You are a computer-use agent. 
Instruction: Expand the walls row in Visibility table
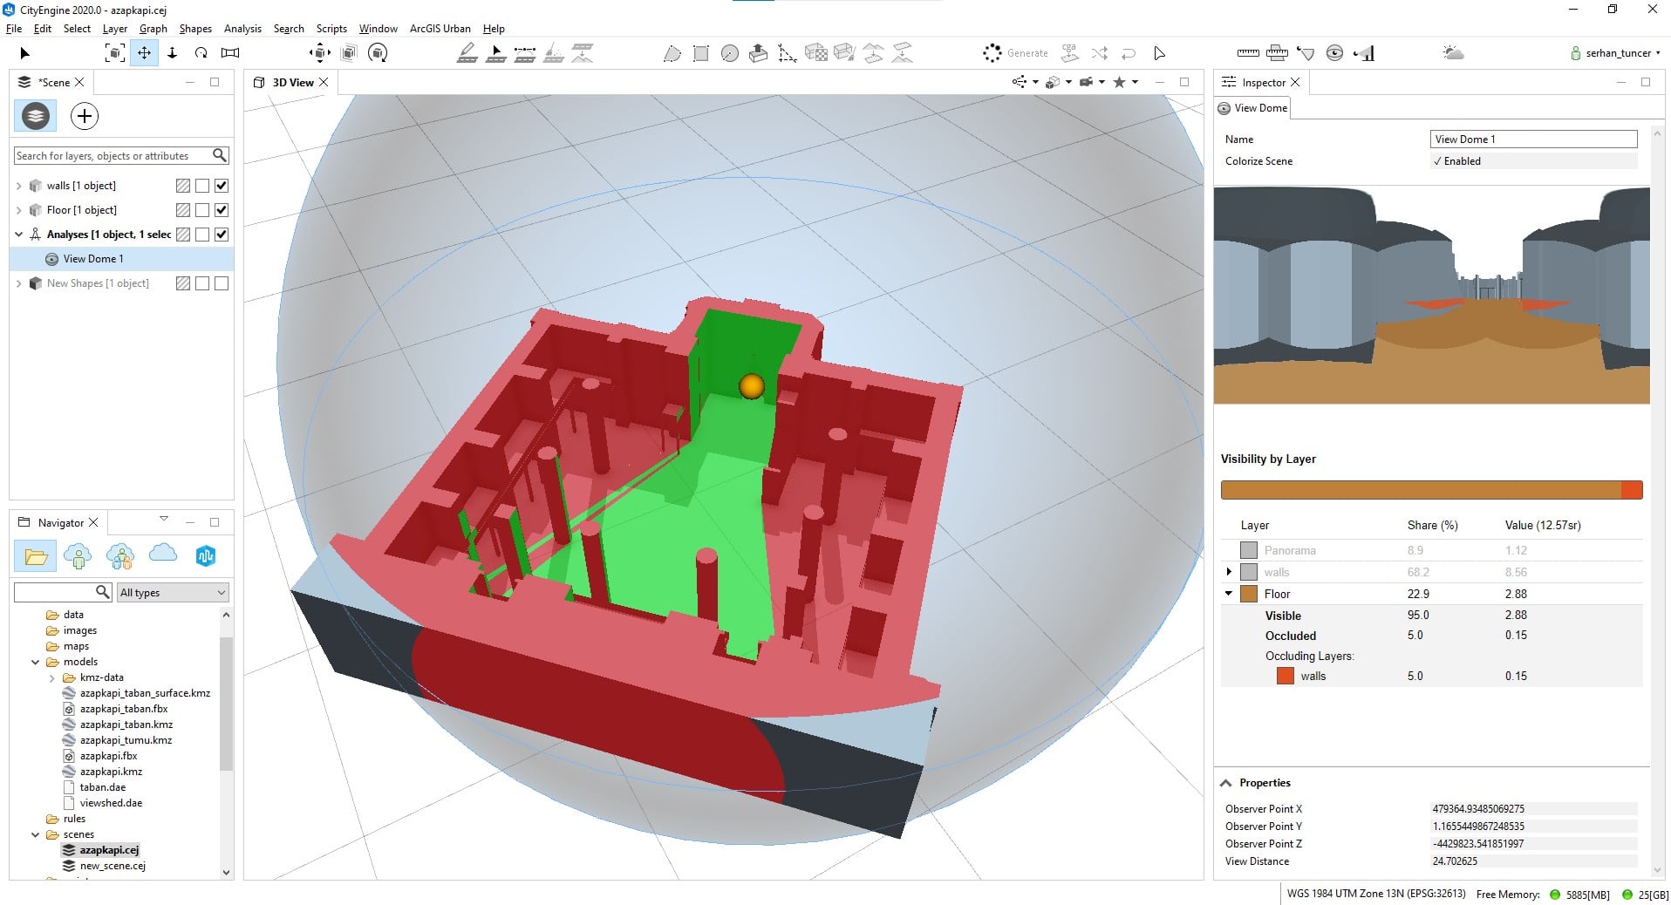1229,572
